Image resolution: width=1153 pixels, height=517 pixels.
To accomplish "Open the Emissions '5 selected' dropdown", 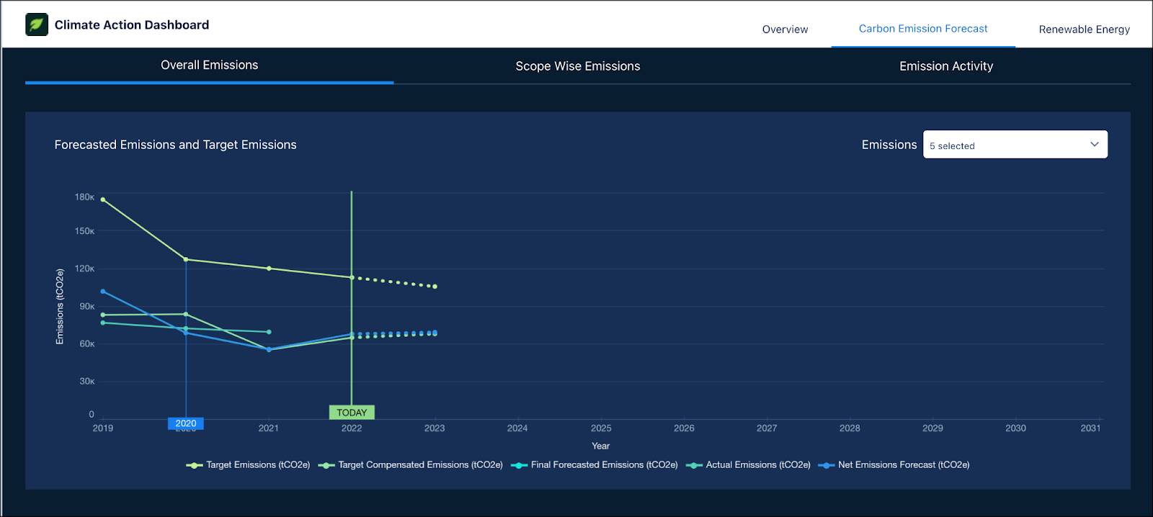I will point(1015,145).
